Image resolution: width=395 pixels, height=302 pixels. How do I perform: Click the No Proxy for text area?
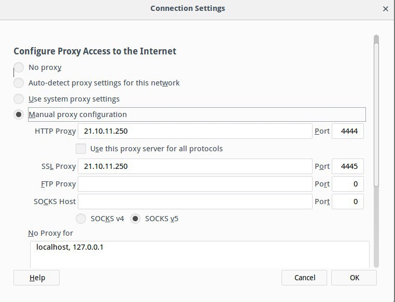click(x=200, y=255)
